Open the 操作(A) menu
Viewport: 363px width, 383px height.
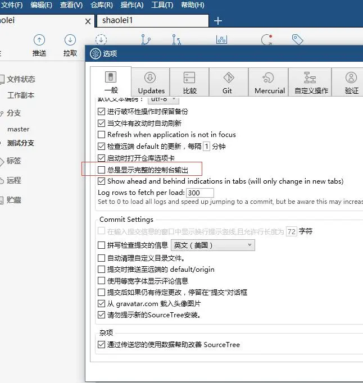(x=132, y=5)
